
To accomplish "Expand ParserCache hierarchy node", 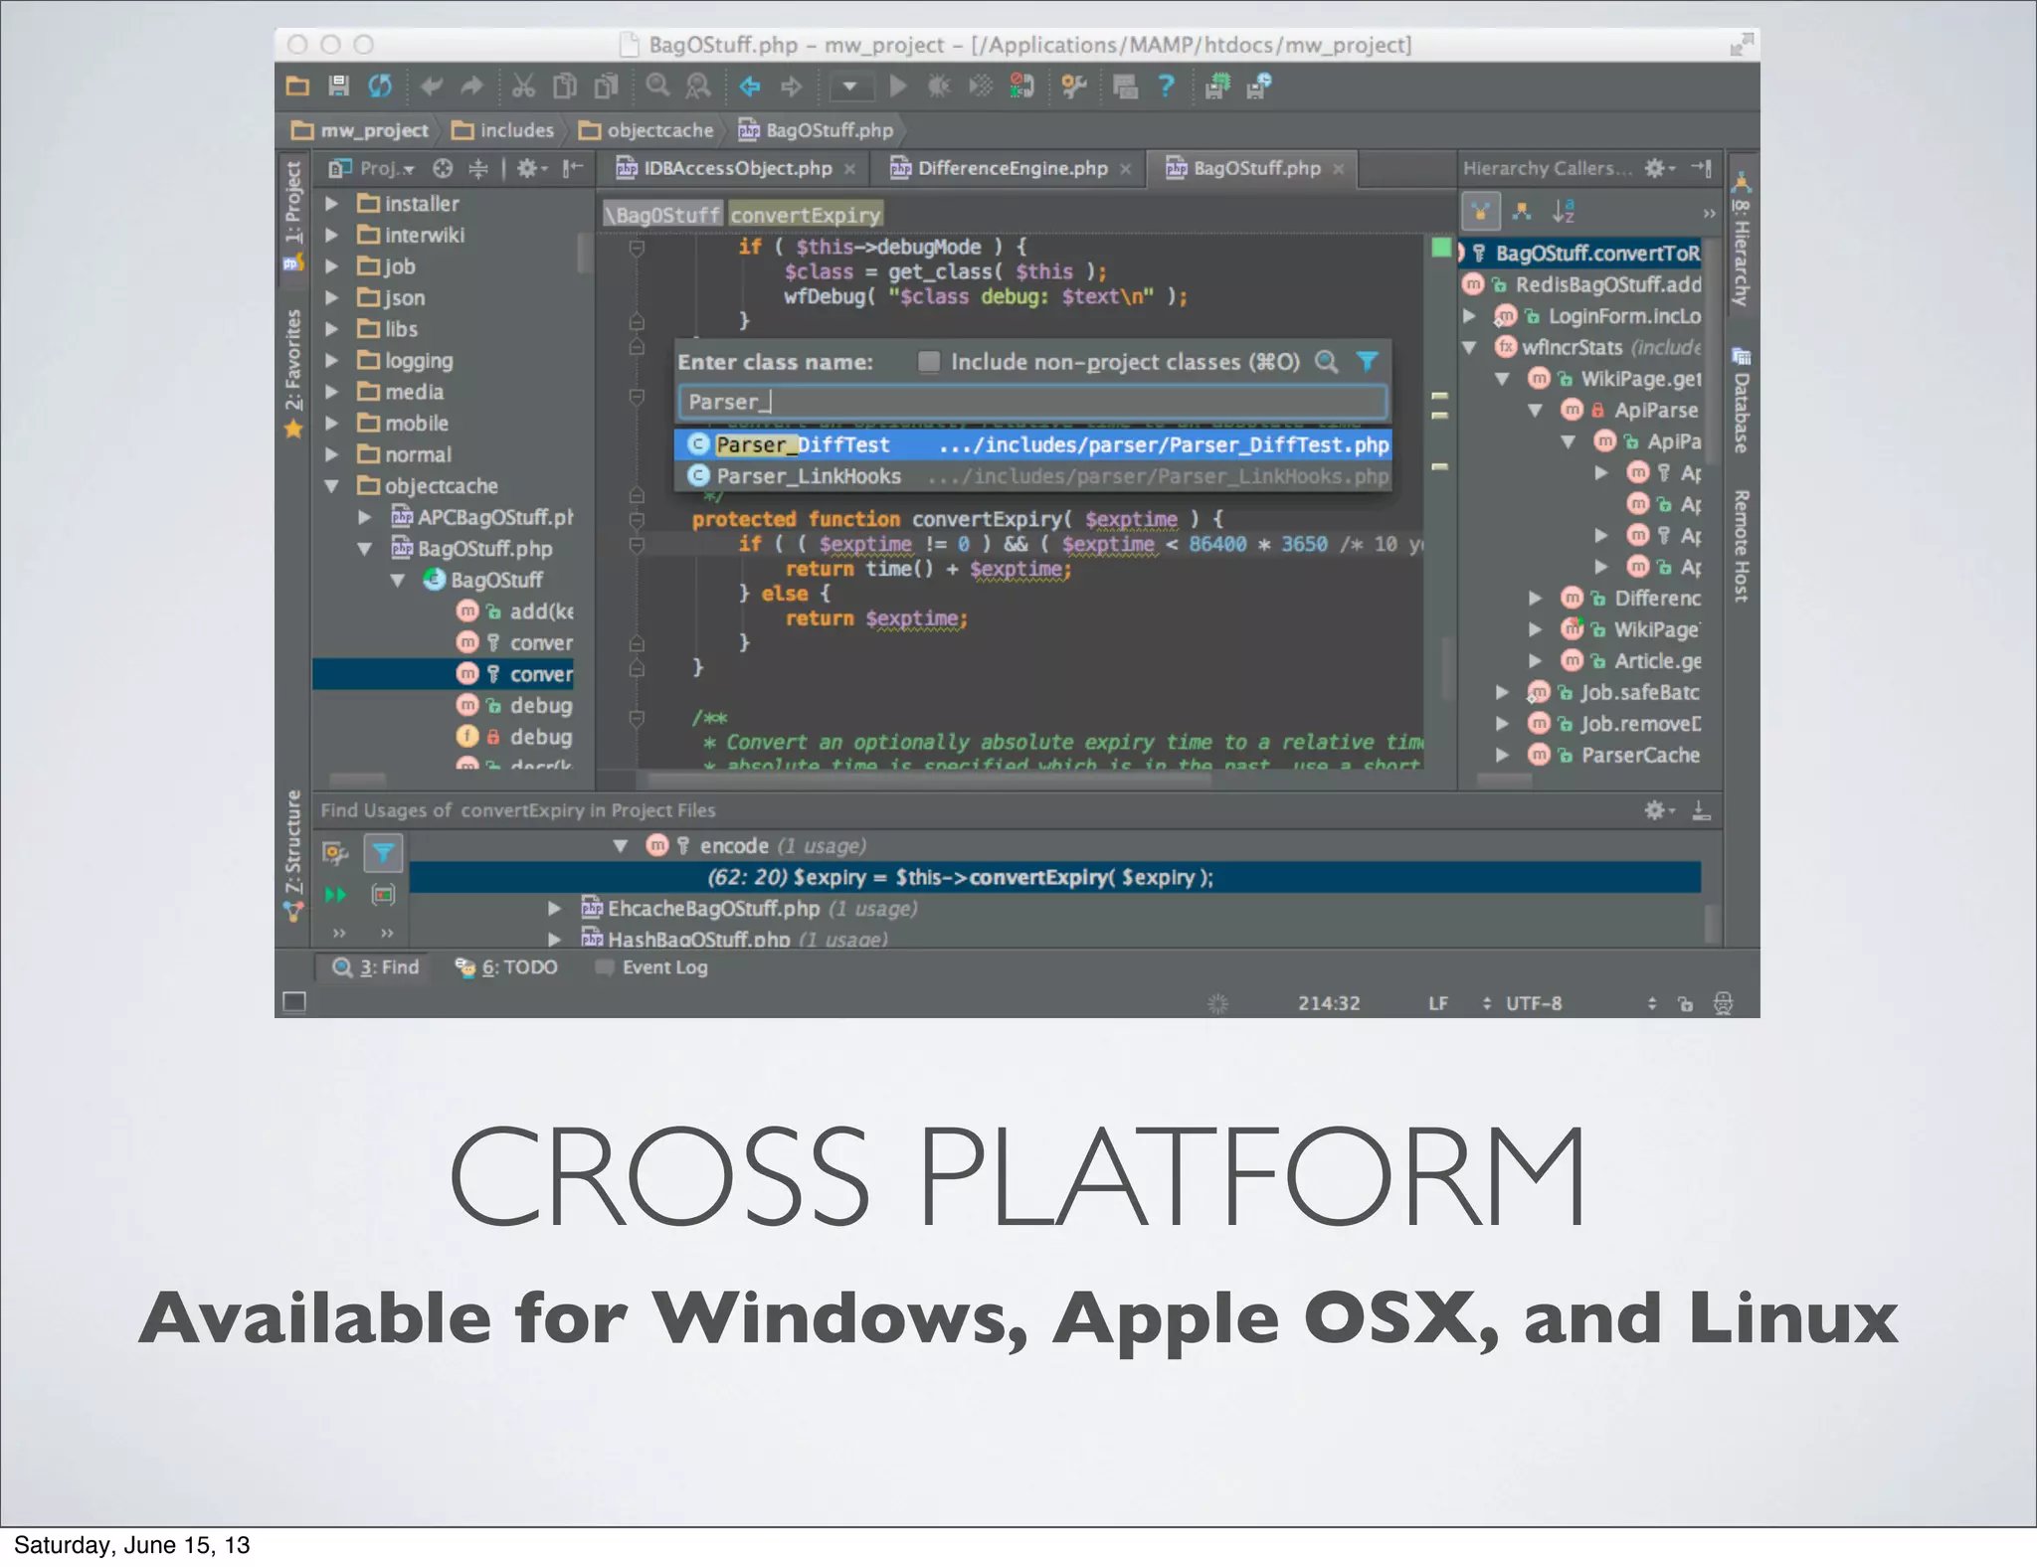I will tap(1503, 755).
